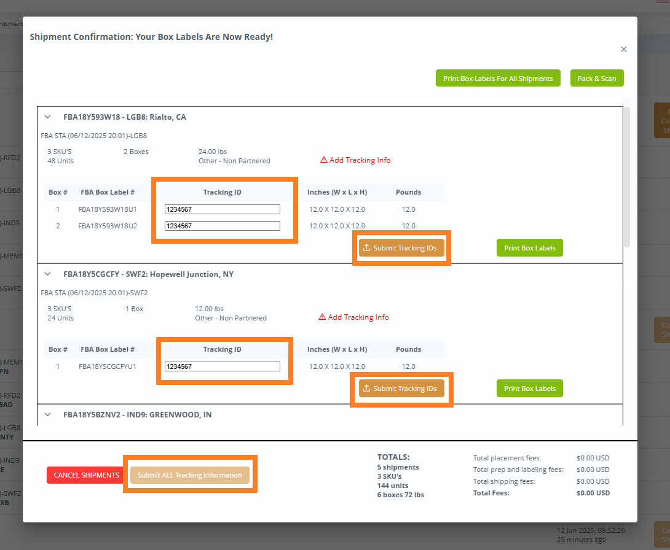This screenshot has width=670, height=550.
Task: Open Pack & Scan
Action: click(597, 78)
